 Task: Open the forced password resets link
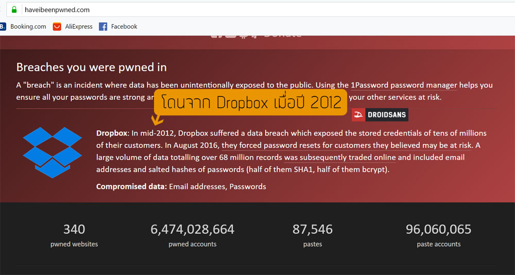(x=347, y=146)
